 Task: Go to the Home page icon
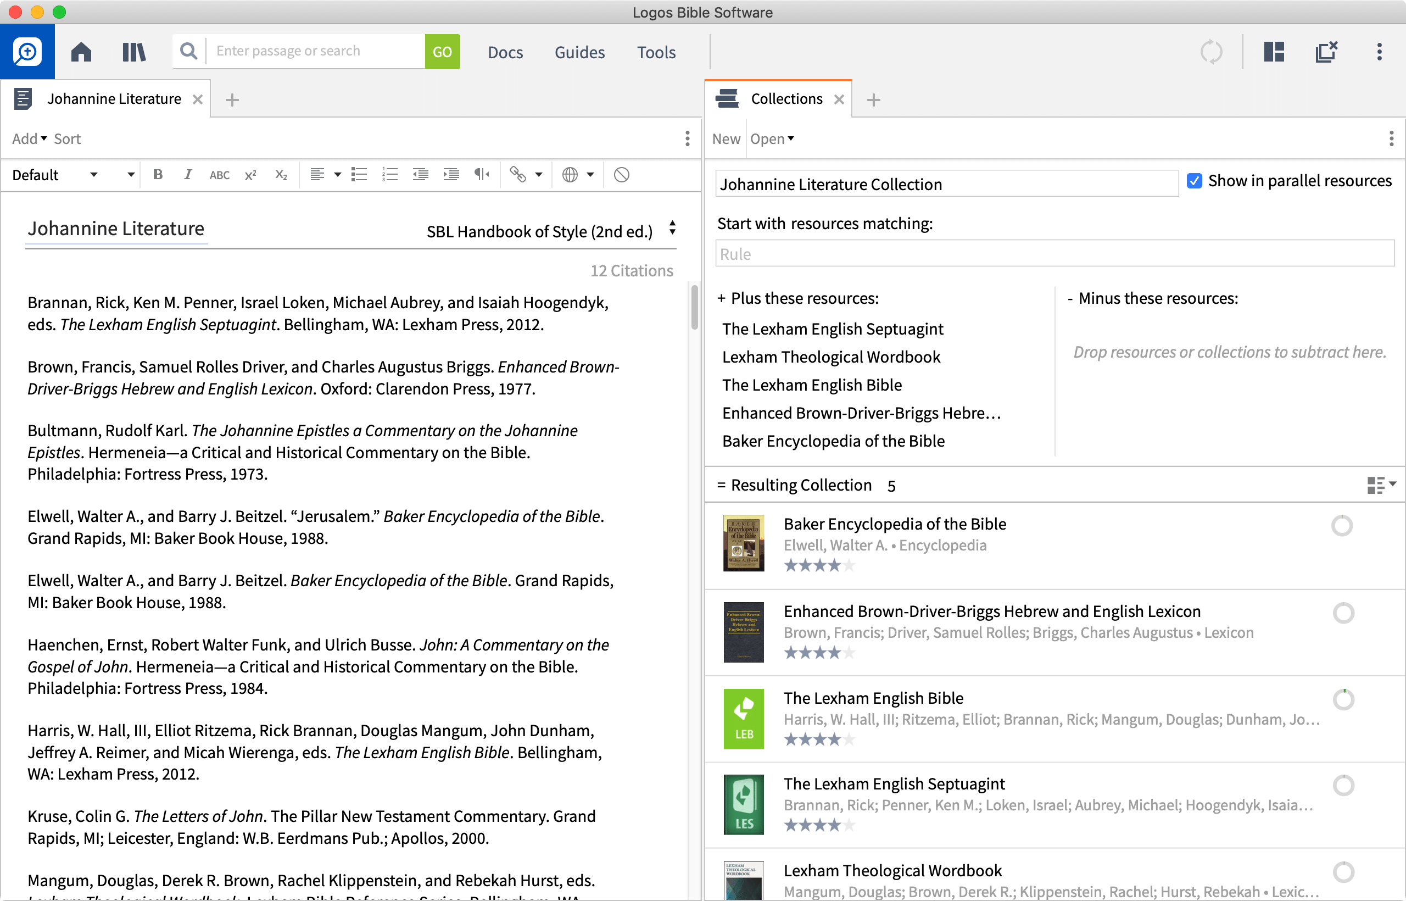pyautogui.click(x=81, y=52)
